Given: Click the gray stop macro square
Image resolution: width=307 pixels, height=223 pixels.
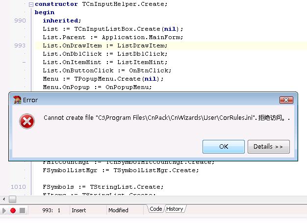Looking at the screenshot, I should pyautogui.click(x=22, y=210).
